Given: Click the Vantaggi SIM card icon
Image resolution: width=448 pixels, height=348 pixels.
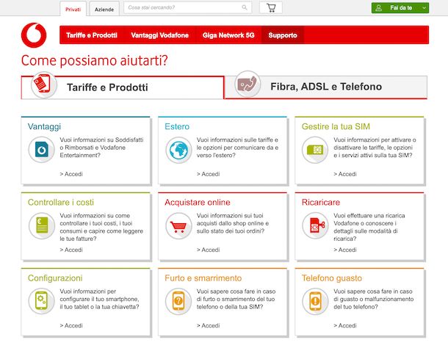Looking at the screenshot, I should (41, 150).
